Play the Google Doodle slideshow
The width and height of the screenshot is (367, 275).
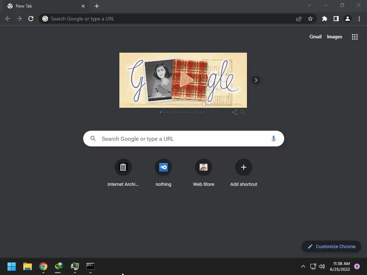187,80
